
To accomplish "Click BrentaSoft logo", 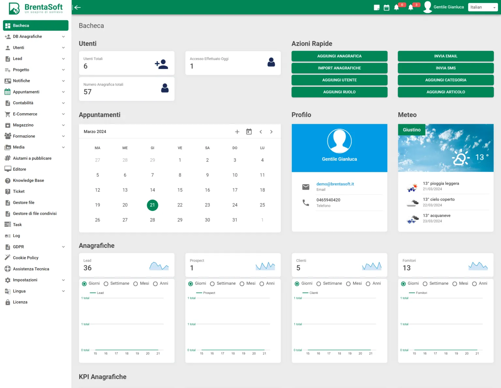I will tap(35, 8).
